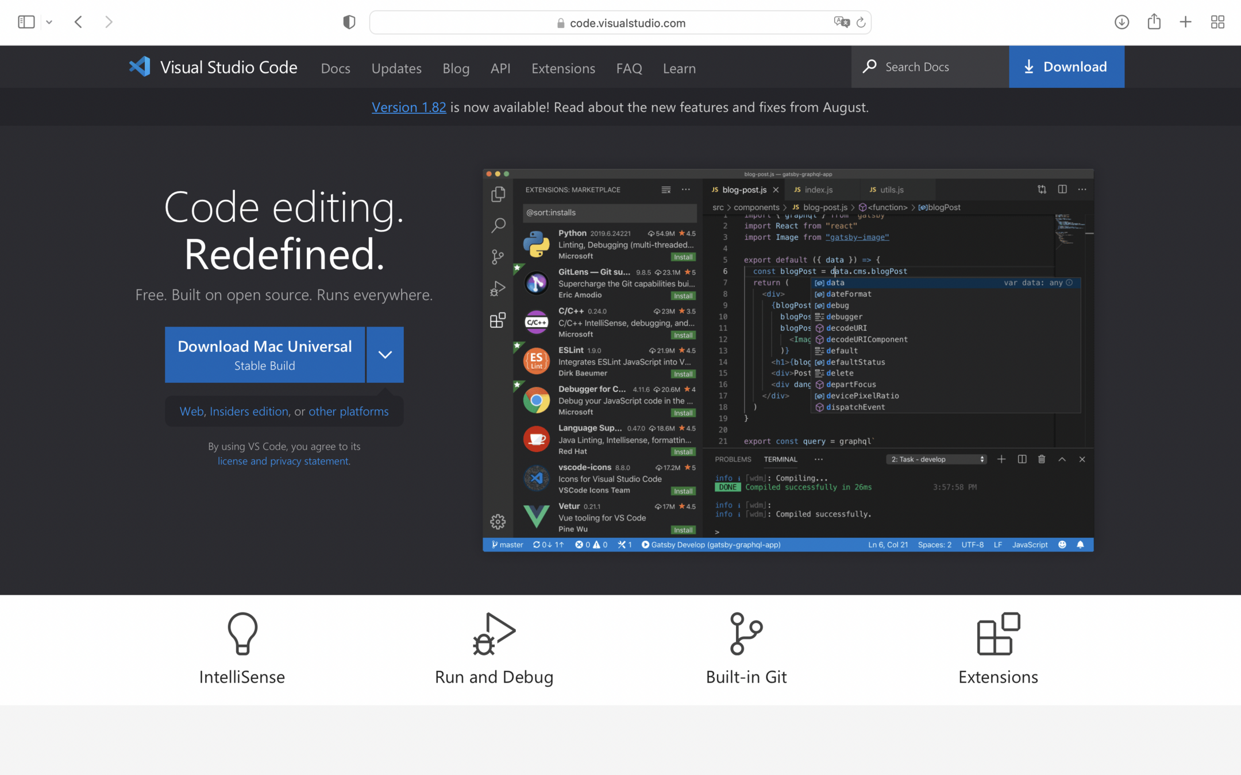Image resolution: width=1241 pixels, height=775 pixels.
Task: Click Download Mac Universal Stable Build button
Action: pos(265,355)
